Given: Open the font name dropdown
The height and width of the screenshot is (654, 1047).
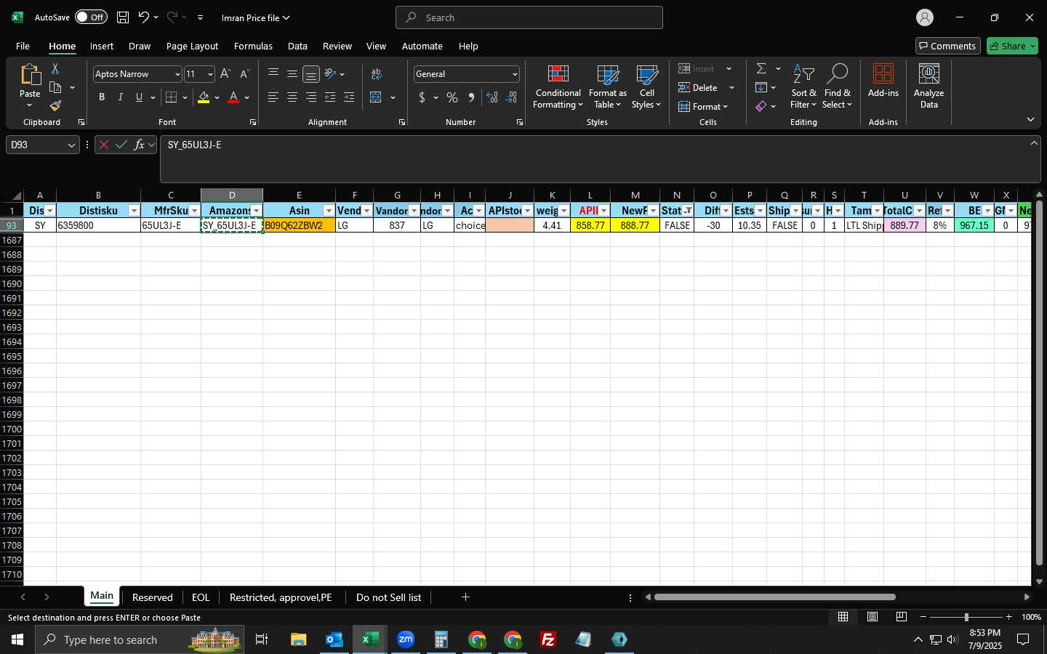Looking at the screenshot, I should [x=177, y=74].
